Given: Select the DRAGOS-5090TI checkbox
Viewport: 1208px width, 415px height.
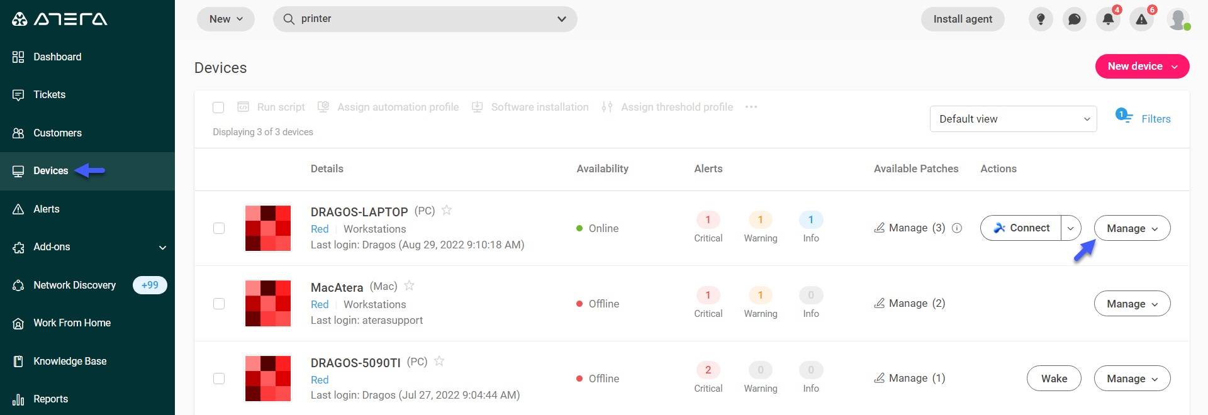Looking at the screenshot, I should click(x=219, y=379).
